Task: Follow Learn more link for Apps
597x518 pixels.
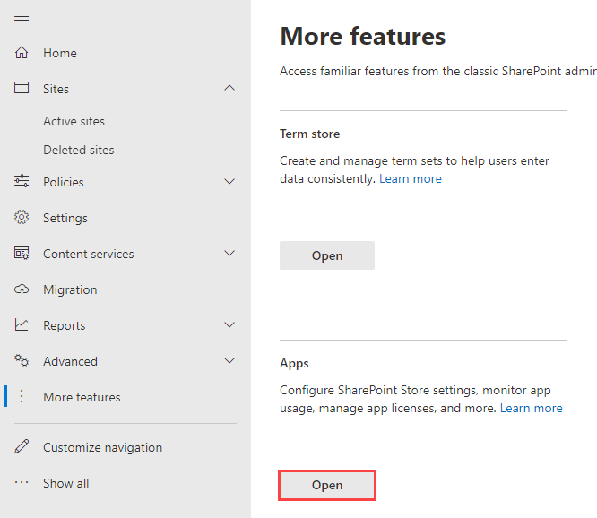Action: [x=531, y=408]
